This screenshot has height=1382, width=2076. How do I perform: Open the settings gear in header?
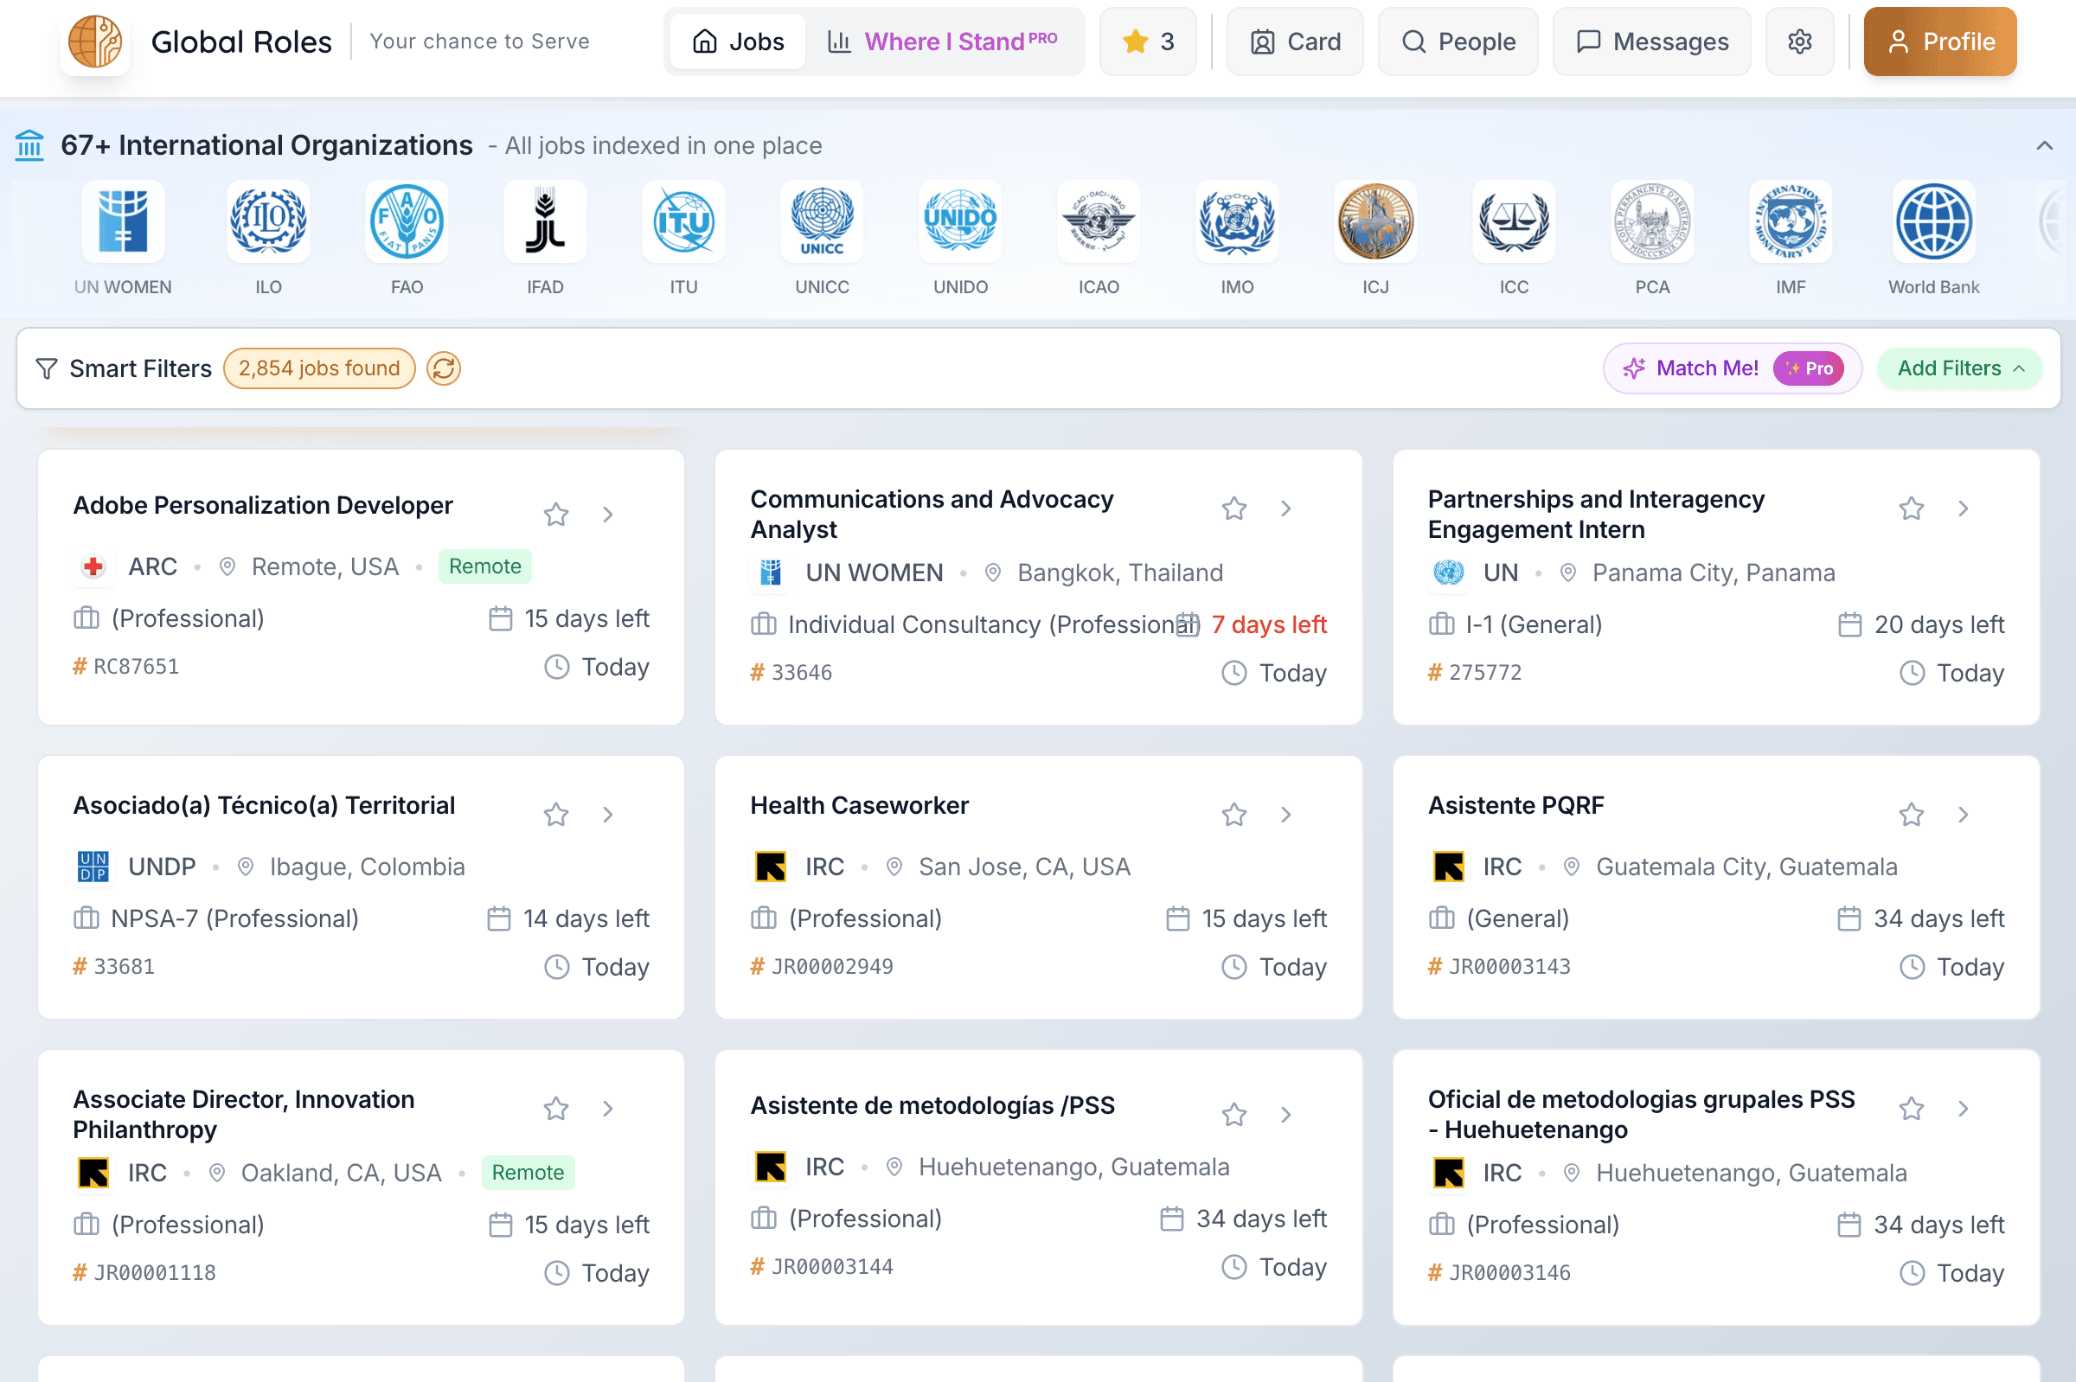pyautogui.click(x=1799, y=42)
